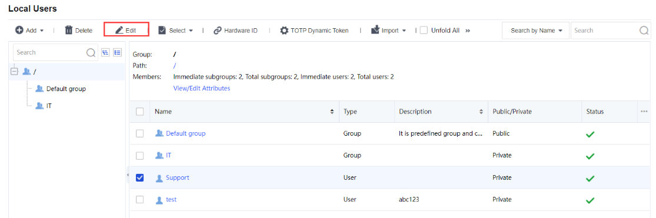The height and width of the screenshot is (218, 656).
Task: Uncheck the Support row checkbox
Action: coord(140,177)
